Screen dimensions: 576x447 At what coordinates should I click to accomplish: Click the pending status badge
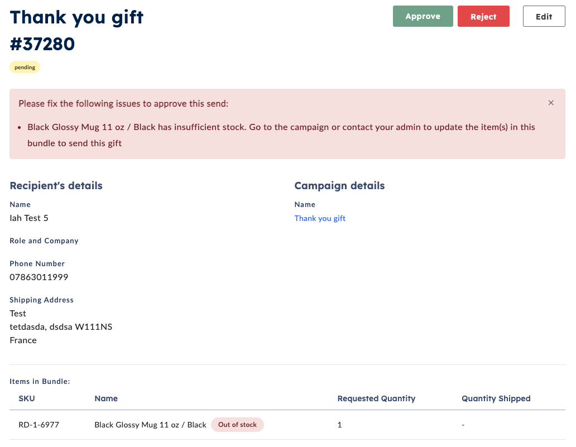click(25, 67)
